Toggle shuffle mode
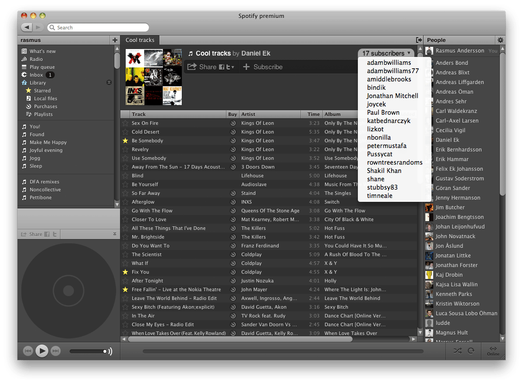 coord(458,351)
